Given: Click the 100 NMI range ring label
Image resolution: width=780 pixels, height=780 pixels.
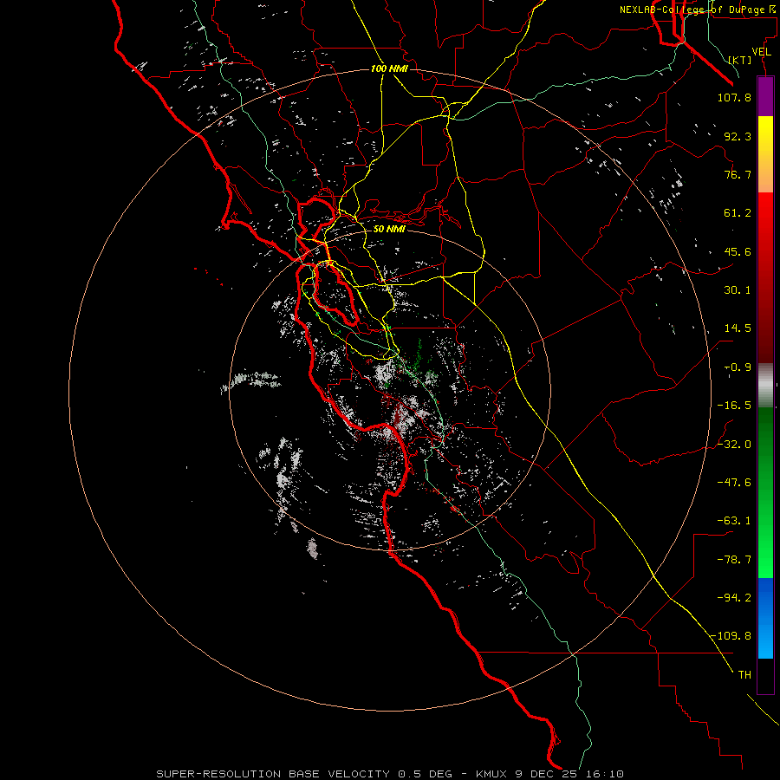Looking at the screenshot, I should tap(389, 68).
